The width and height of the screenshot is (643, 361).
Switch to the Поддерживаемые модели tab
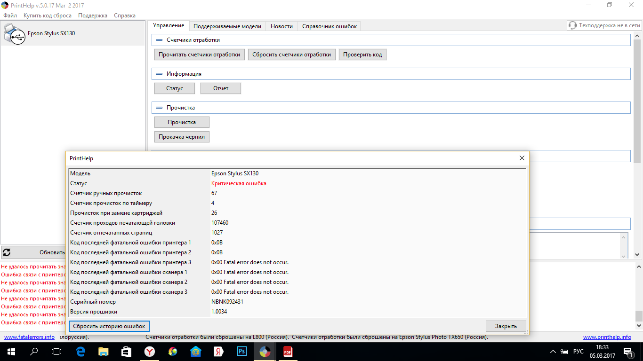pos(227,26)
